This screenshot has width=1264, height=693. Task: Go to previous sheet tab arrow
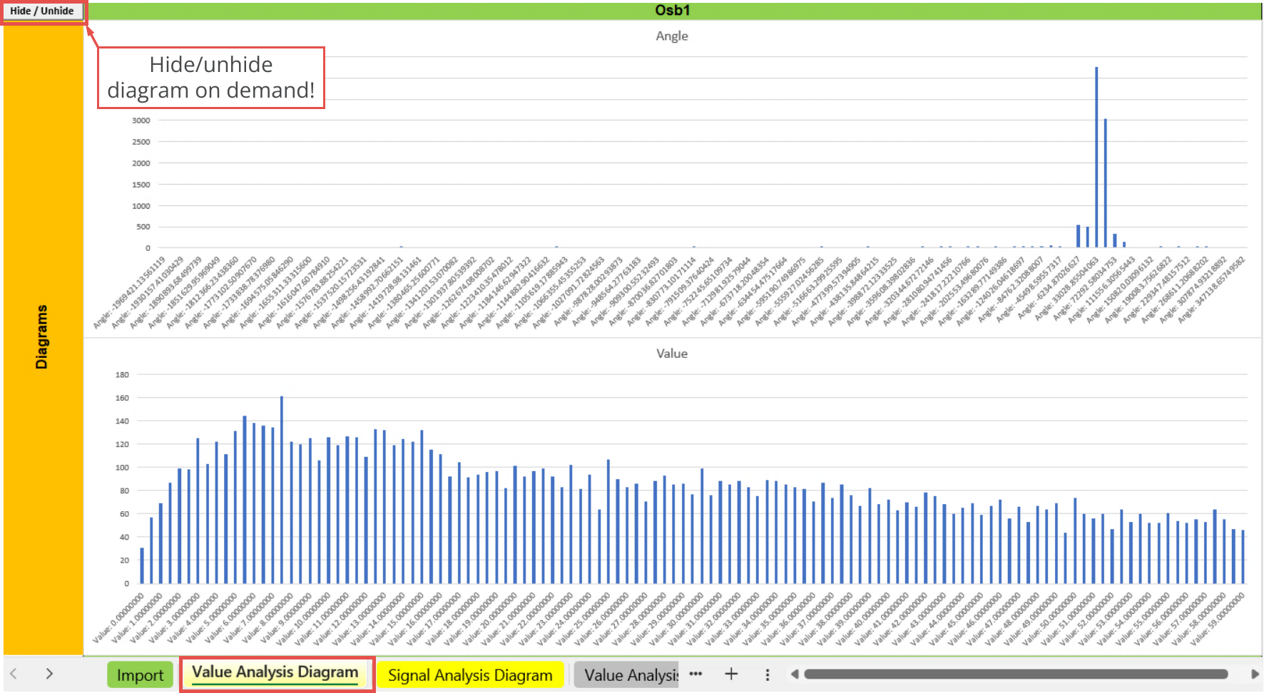[14, 674]
